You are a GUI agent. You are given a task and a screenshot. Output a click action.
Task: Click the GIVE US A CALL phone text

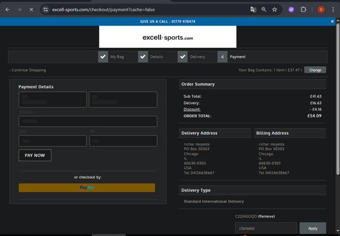coord(168,21)
